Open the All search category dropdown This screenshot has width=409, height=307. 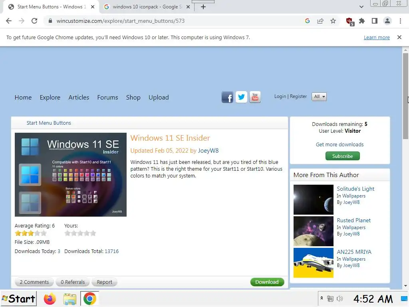point(319,97)
